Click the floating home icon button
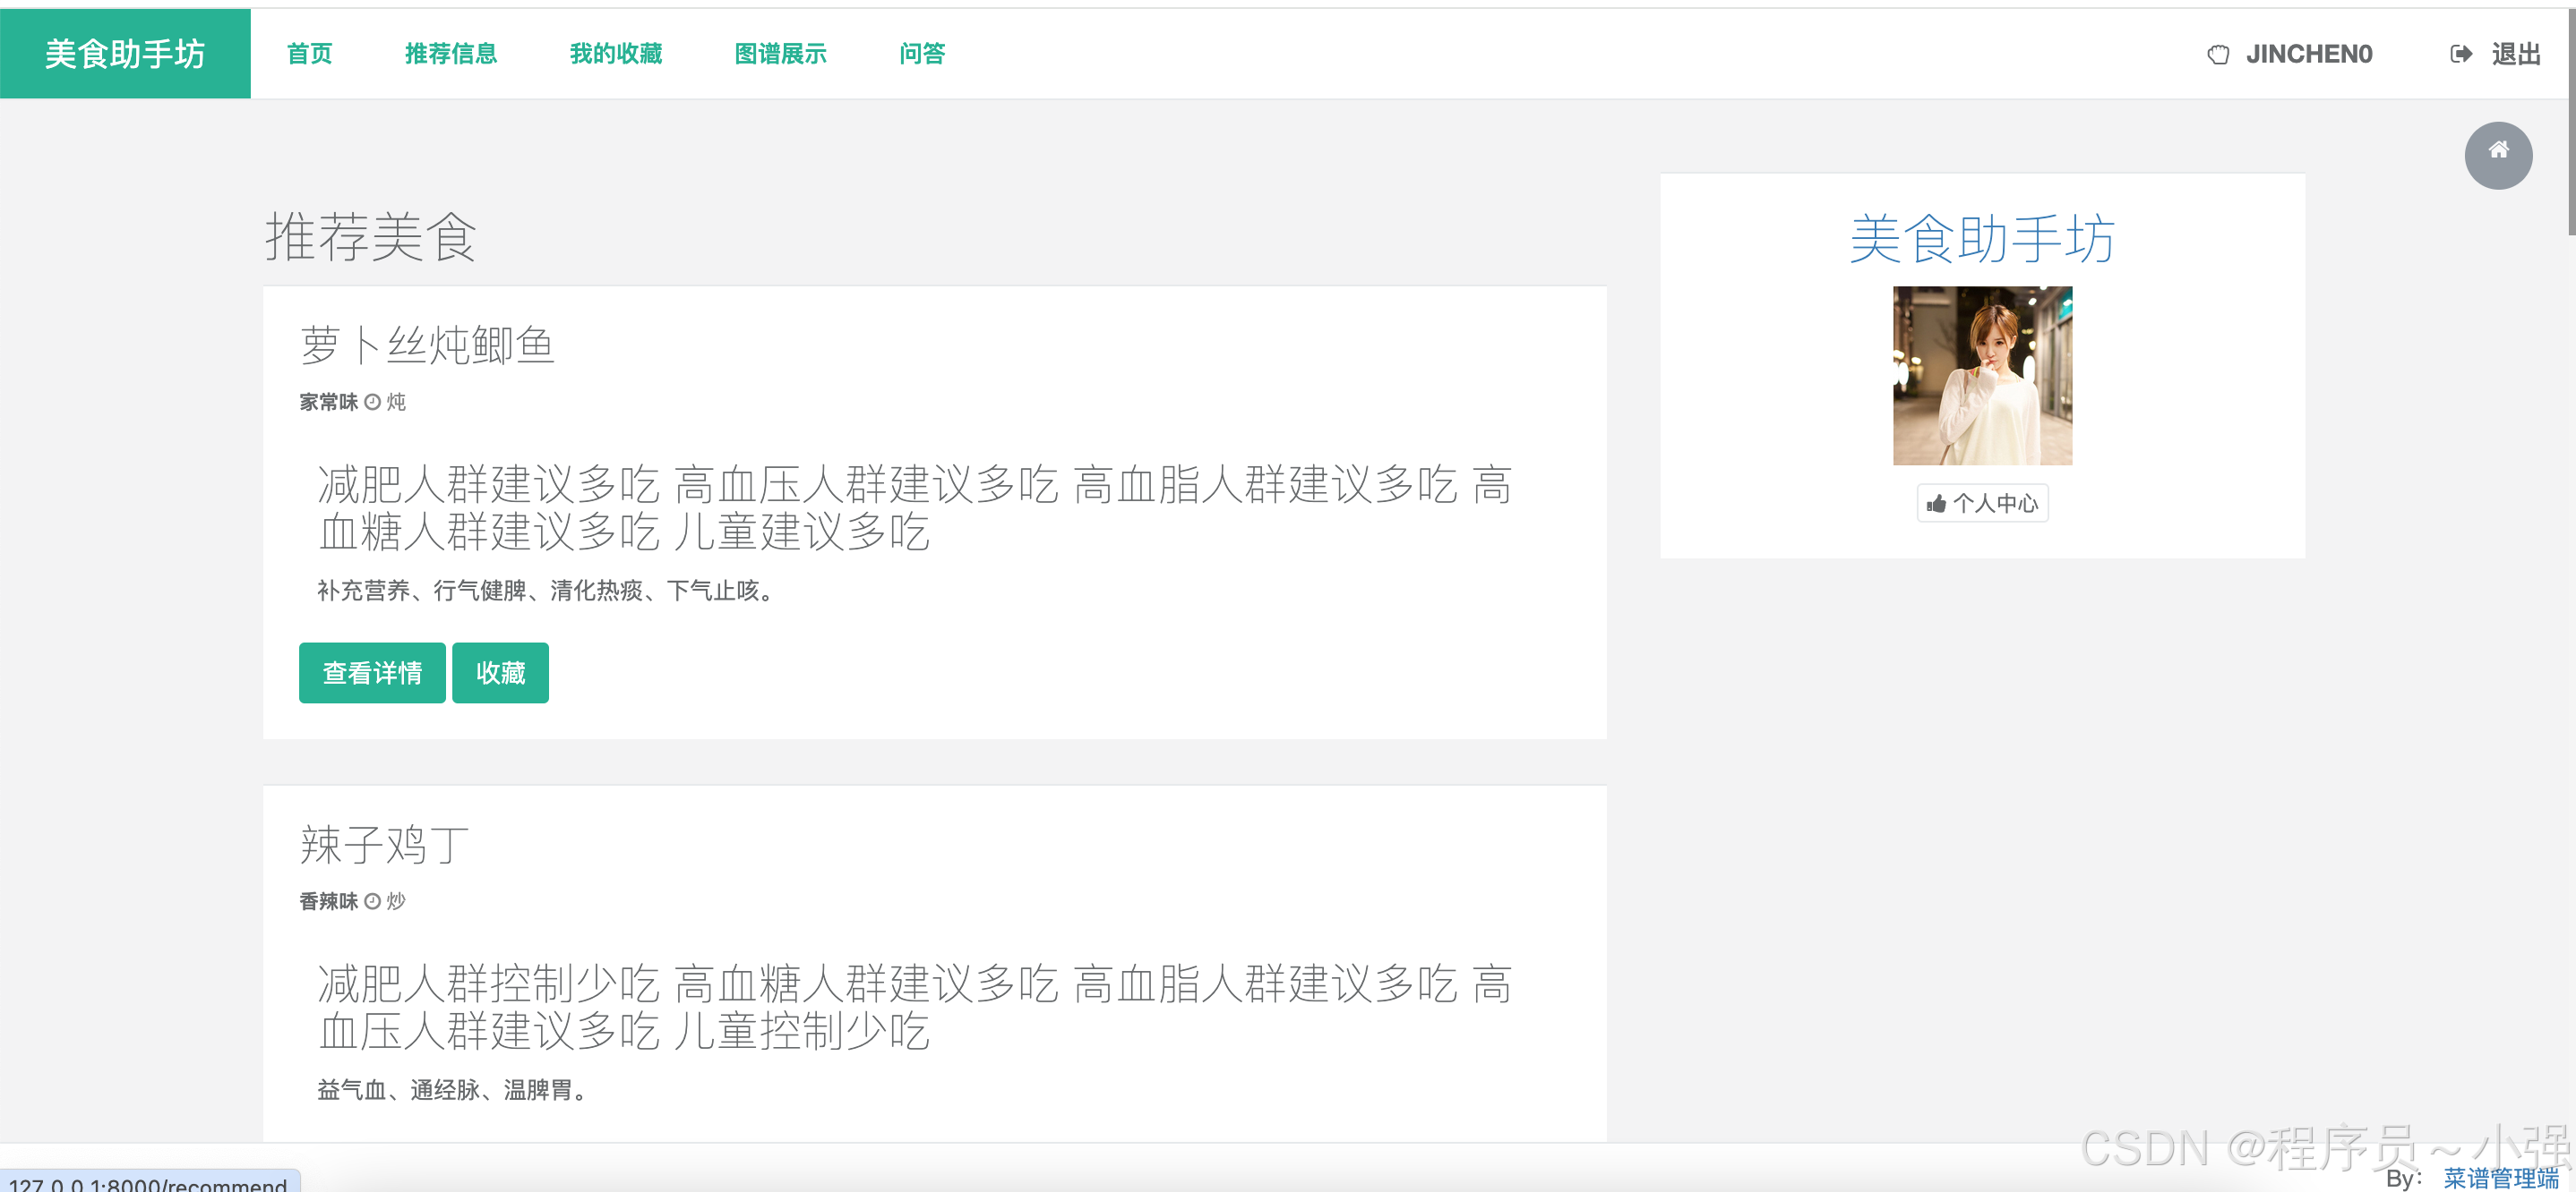Image resolution: width=2576 pixels, height=1192 pixels. click(x=2497, y=155)
